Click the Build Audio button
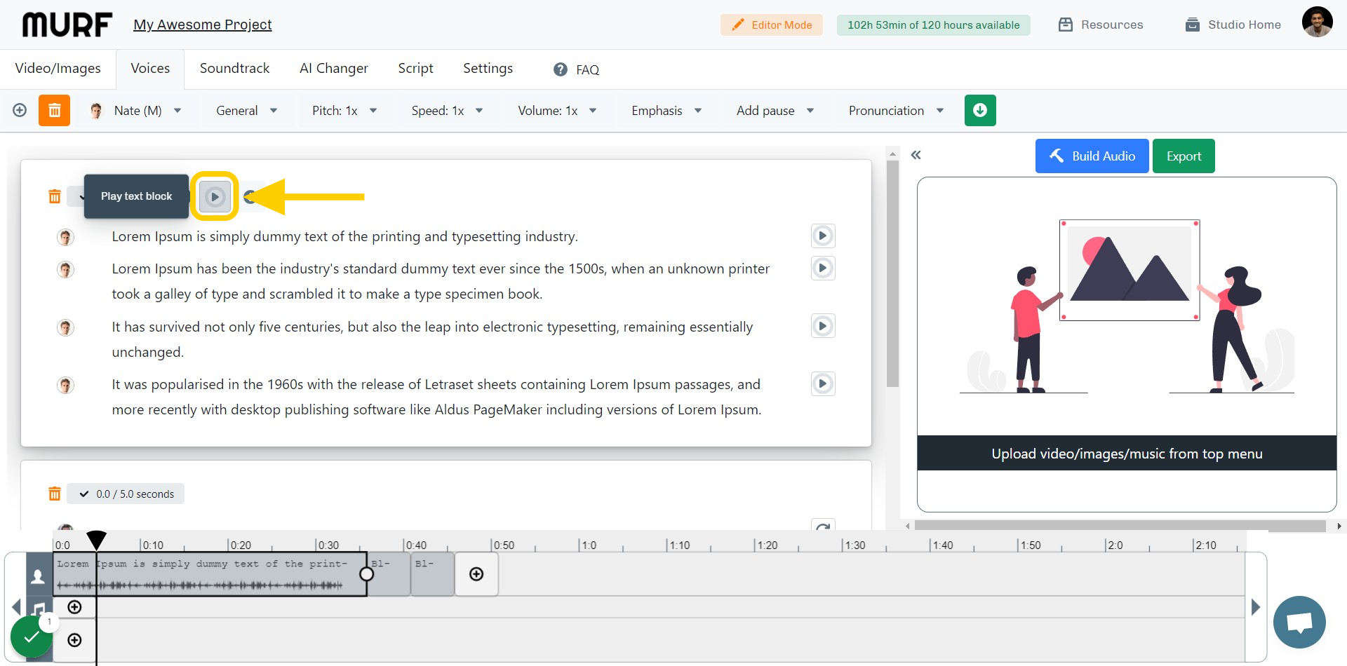Screen dimensions: 1347x666 1092,156
